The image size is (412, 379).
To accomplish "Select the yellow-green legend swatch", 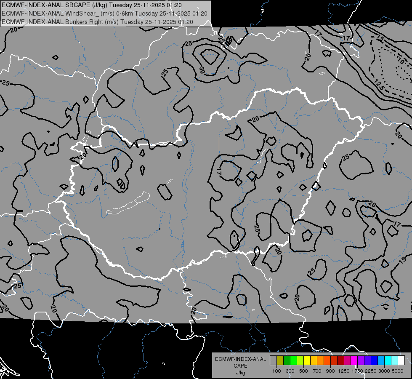I will 300,360.
